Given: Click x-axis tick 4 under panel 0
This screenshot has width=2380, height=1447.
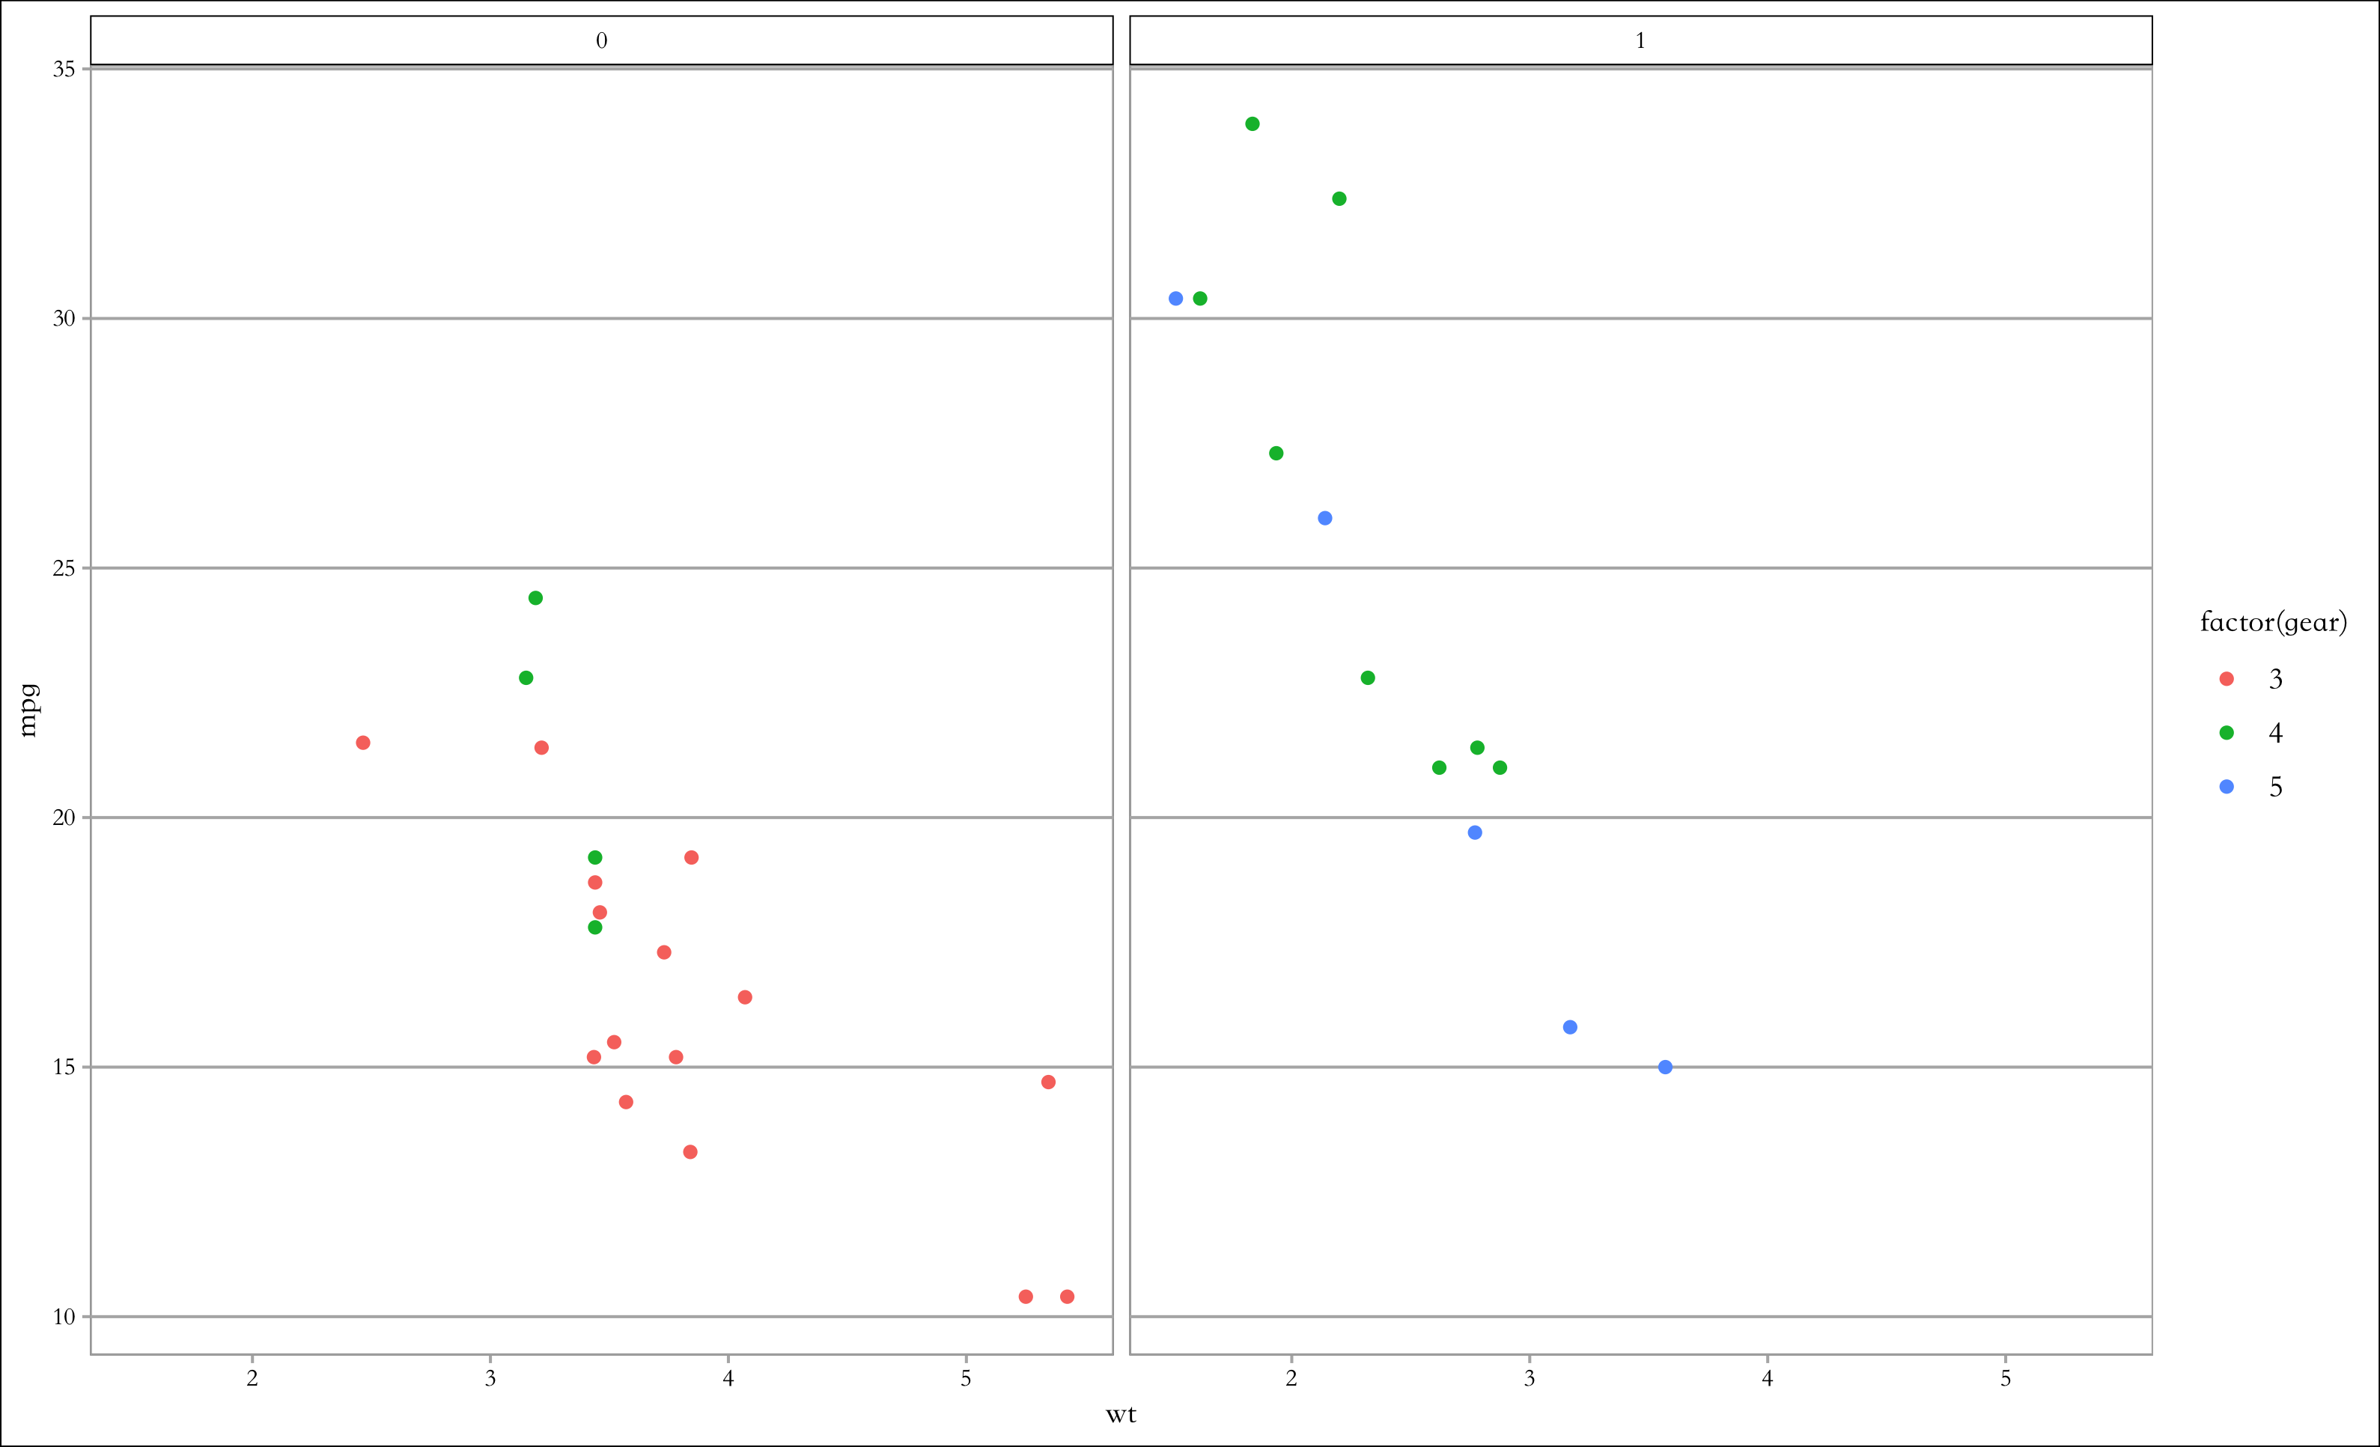Looking at the screenshot, I should (728, 1378).
